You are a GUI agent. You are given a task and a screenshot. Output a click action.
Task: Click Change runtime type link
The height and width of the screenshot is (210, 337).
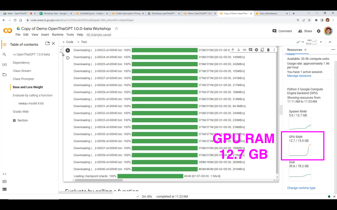[301, 188]
